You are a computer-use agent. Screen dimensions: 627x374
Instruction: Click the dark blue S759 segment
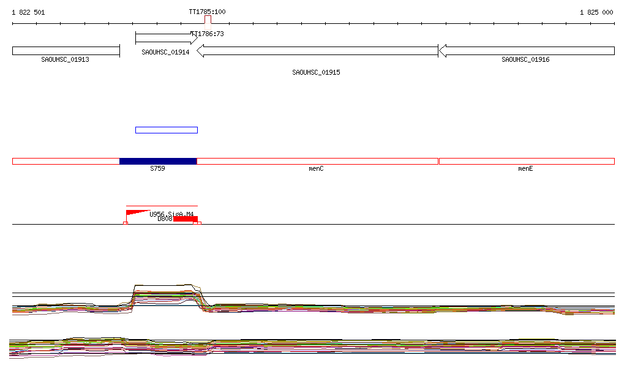(x=158, y=162)
